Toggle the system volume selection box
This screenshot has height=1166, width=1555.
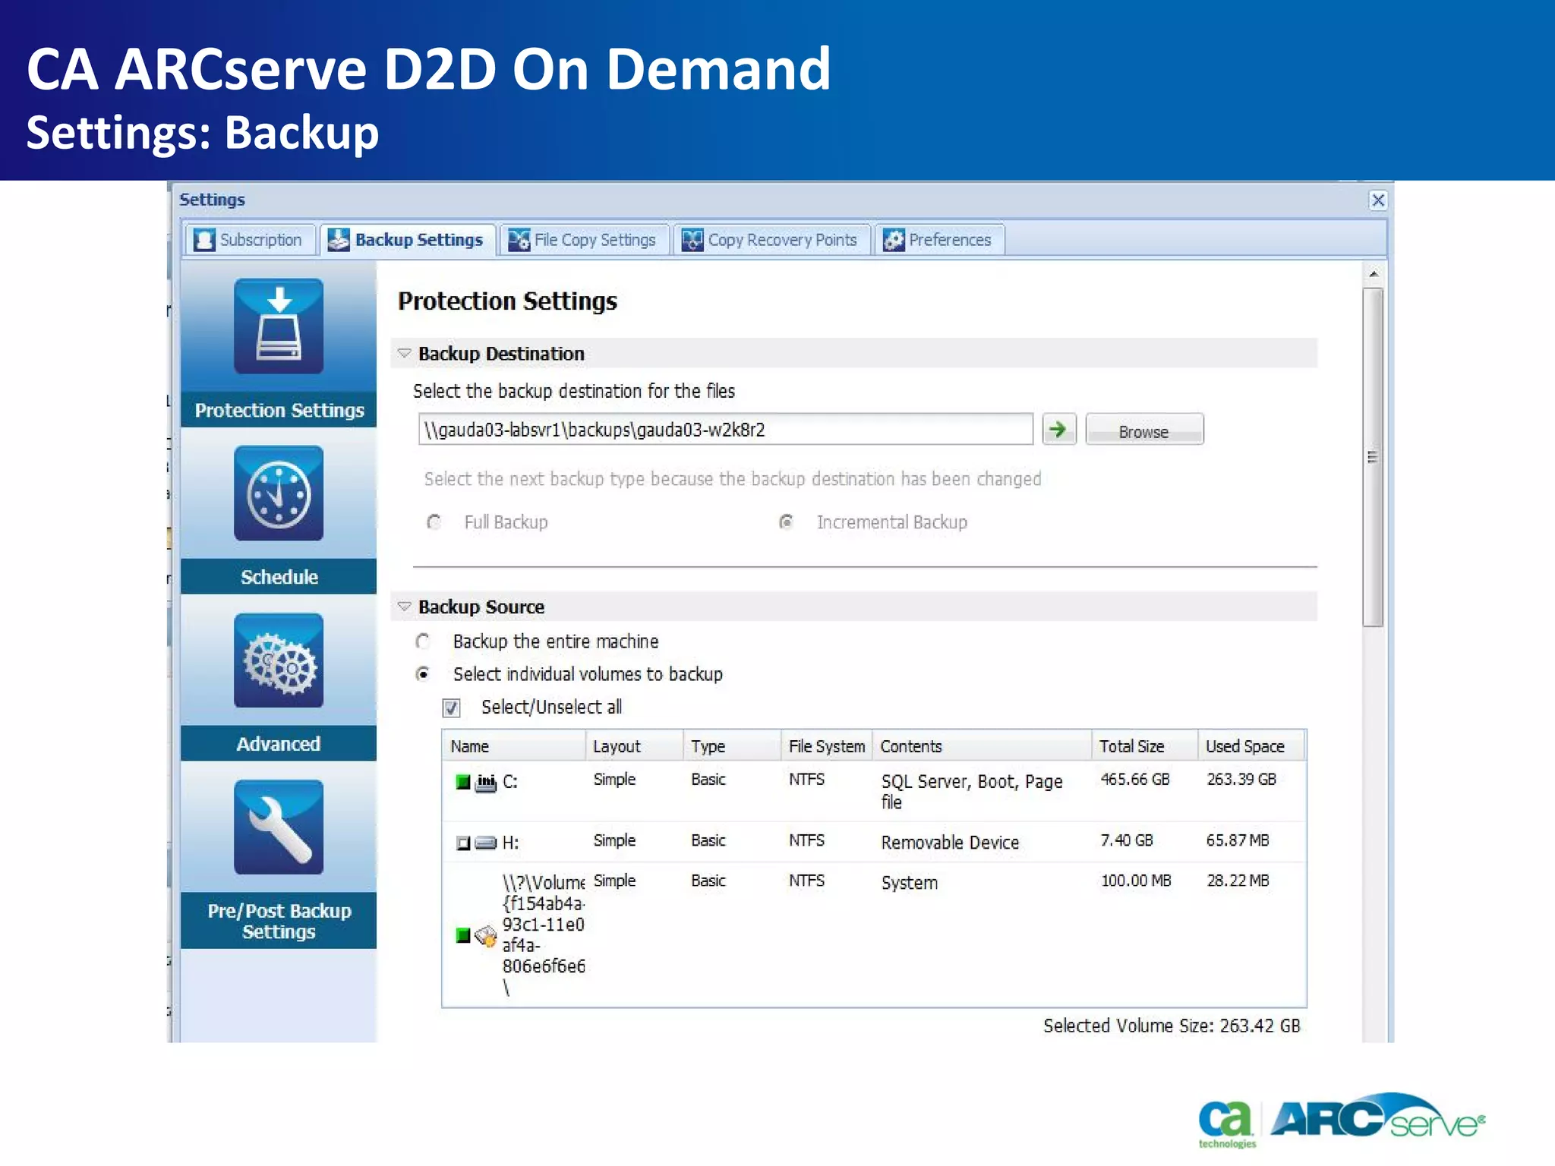pyautogui.click(x=462, y=935)
